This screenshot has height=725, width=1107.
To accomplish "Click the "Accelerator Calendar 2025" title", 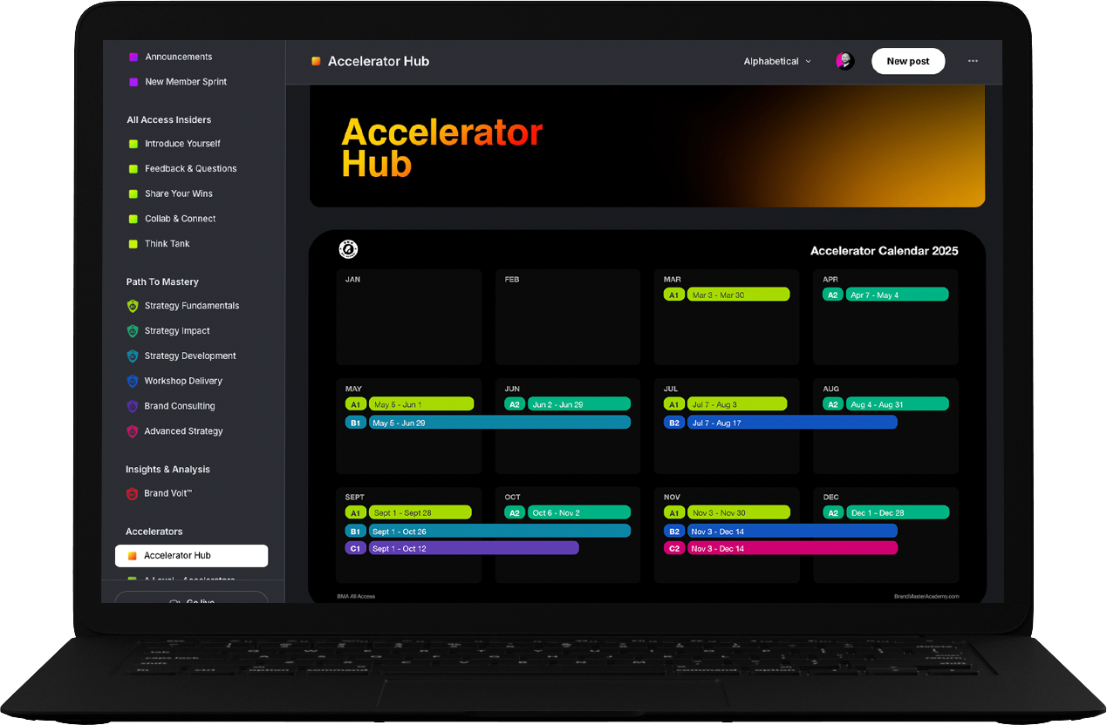I will pyautogui.click(x=885, y=251).
